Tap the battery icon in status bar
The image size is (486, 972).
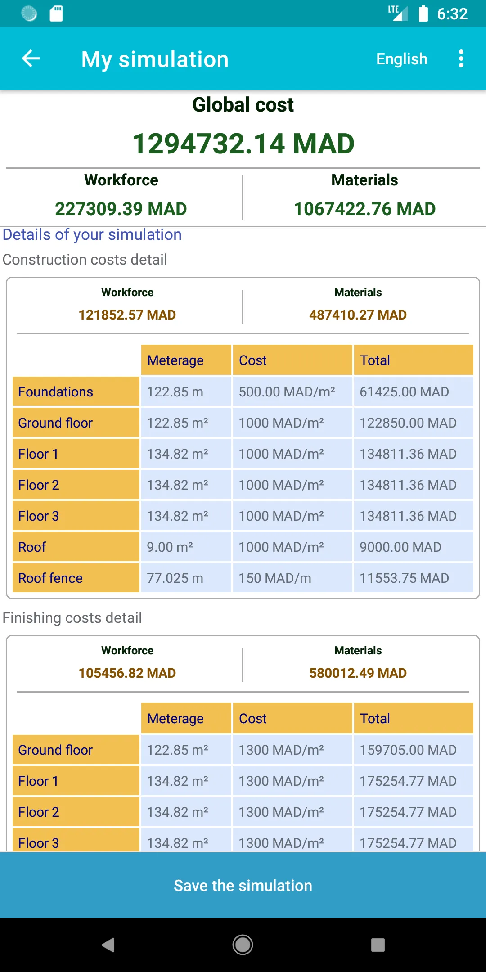[x=423, y=13]
